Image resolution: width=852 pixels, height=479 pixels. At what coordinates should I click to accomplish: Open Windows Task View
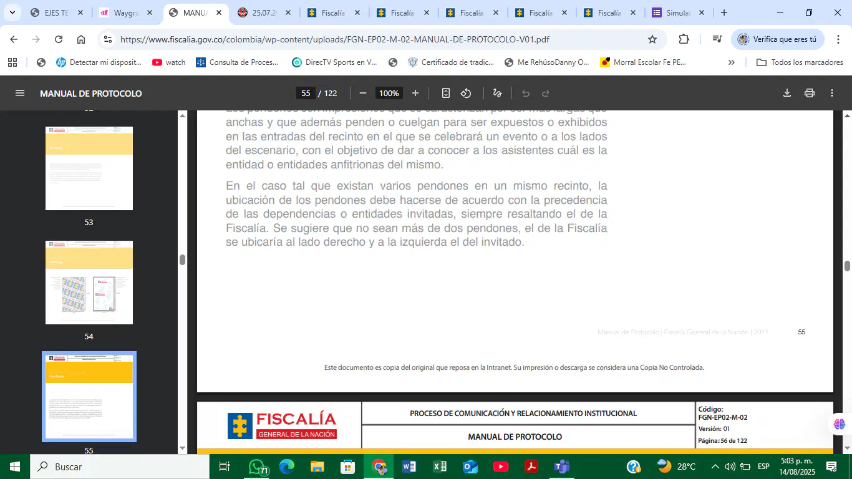(225, 467)
